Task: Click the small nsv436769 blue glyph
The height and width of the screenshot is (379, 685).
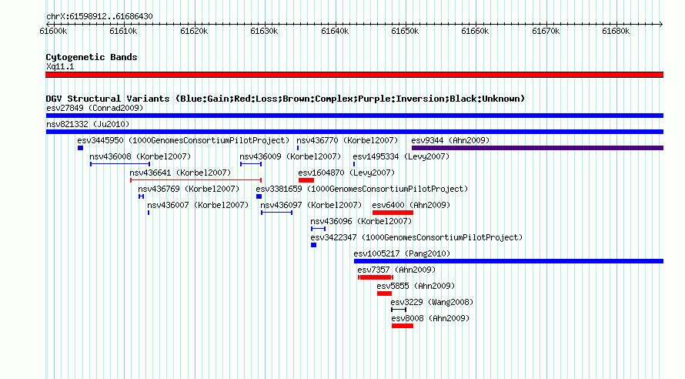Action: click(141, 196)
